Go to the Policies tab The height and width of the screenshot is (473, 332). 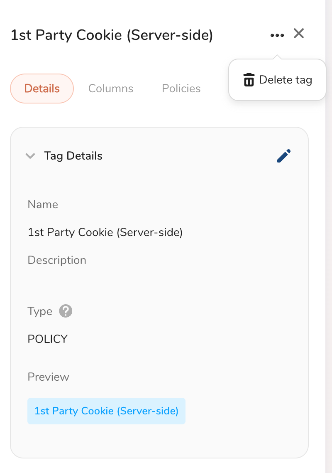[181, 89]
